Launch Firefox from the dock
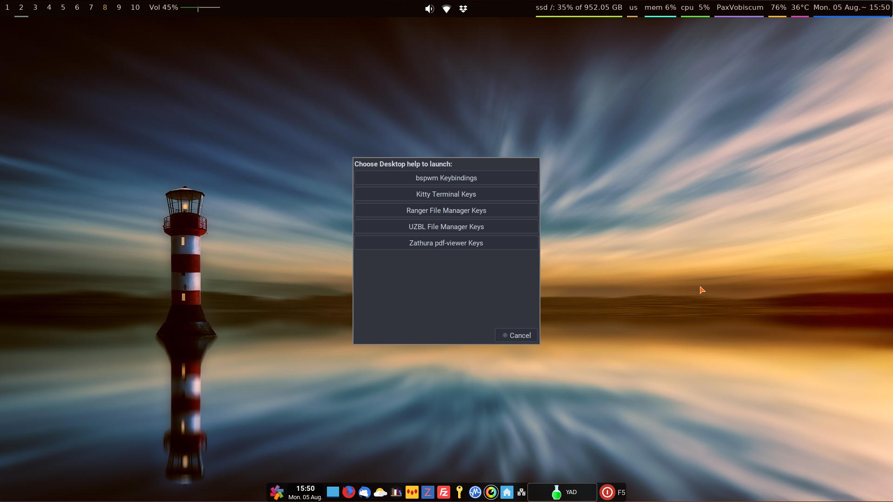 point(349,492)
